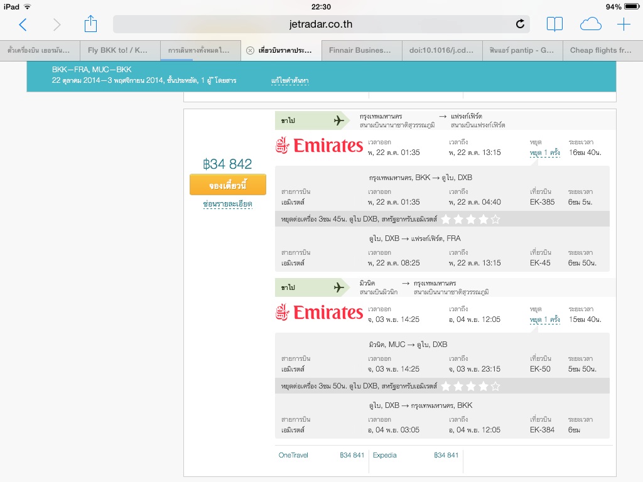This screenshot has height=482, width=643.
Task: Tap the Safari forward arrow
Action: (57, 24)
